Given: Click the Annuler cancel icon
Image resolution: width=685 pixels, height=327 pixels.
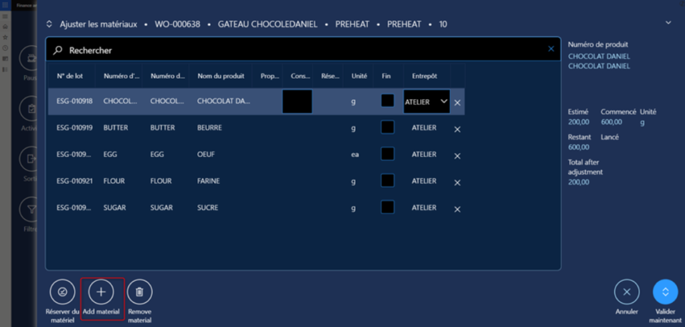Looking at the screenshot, I should pyautogui.click(x=627, y=292).
